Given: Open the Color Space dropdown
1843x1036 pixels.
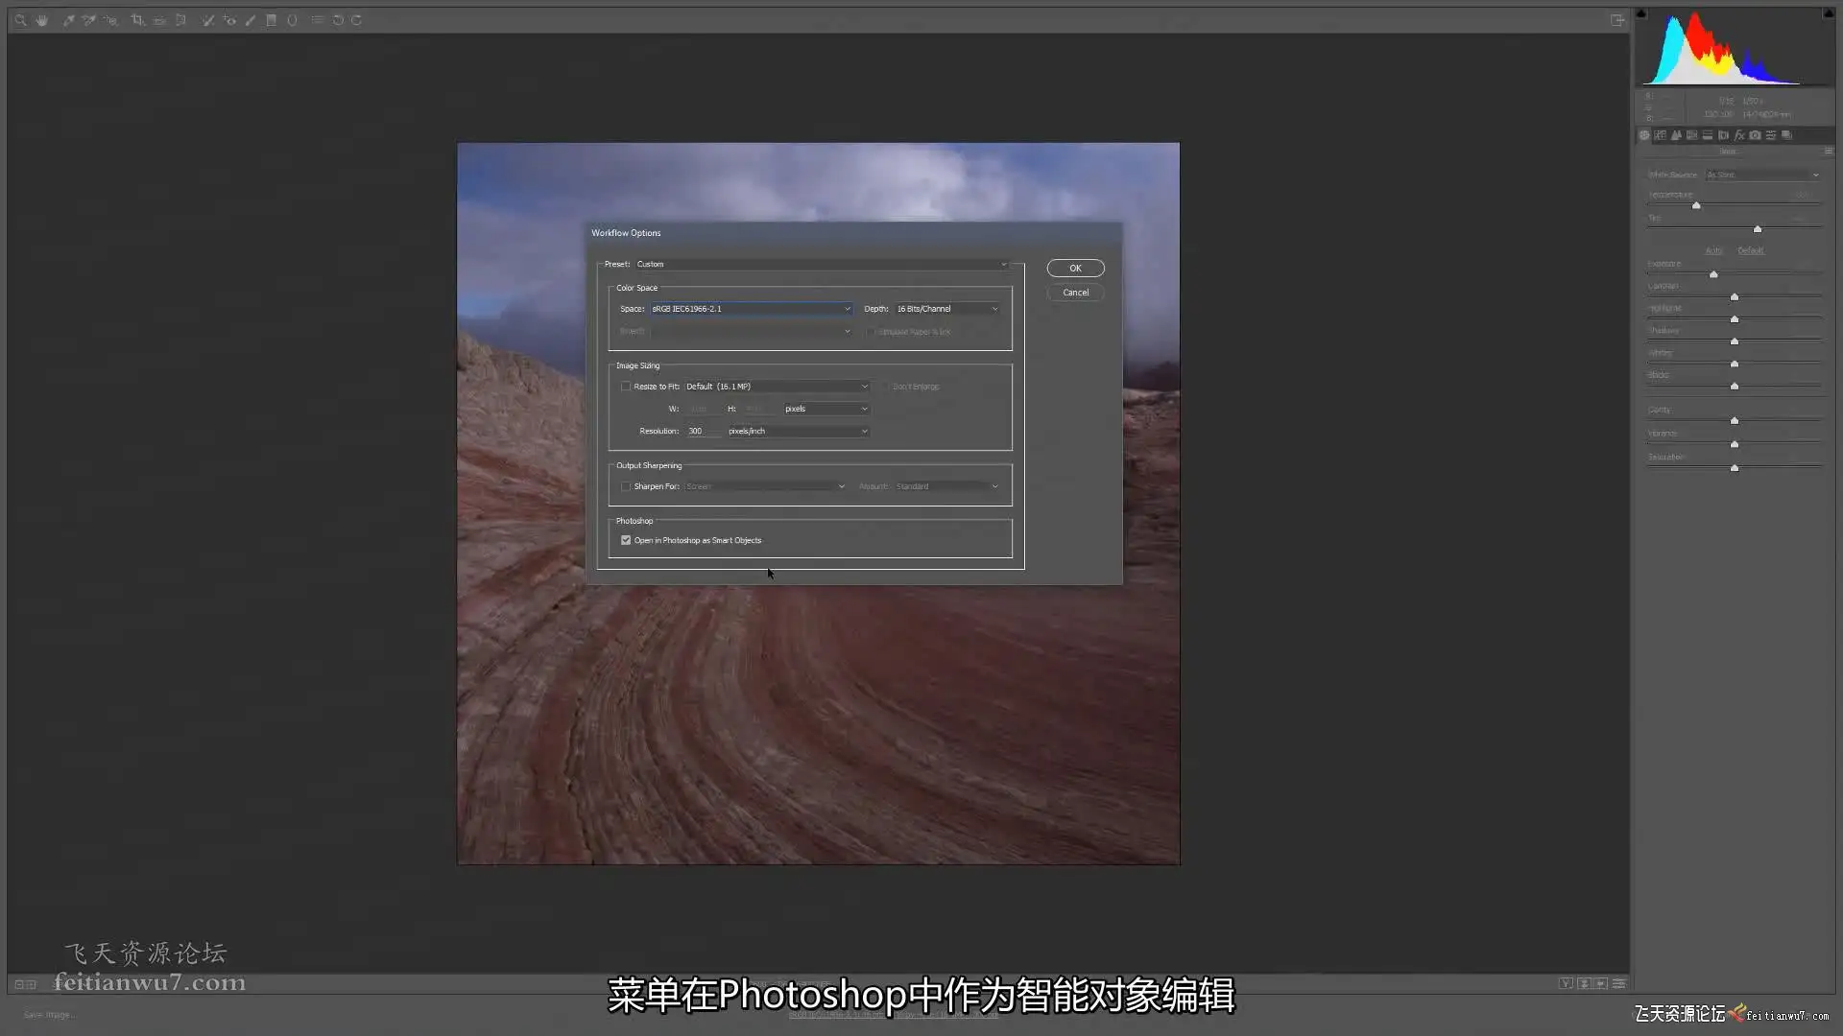Looking at the screenshot, I should coord(751,309).
